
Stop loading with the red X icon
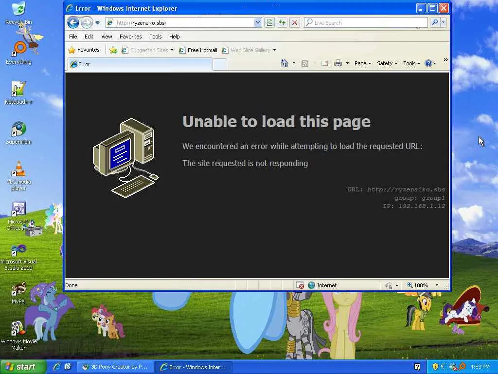coord(295,22)
